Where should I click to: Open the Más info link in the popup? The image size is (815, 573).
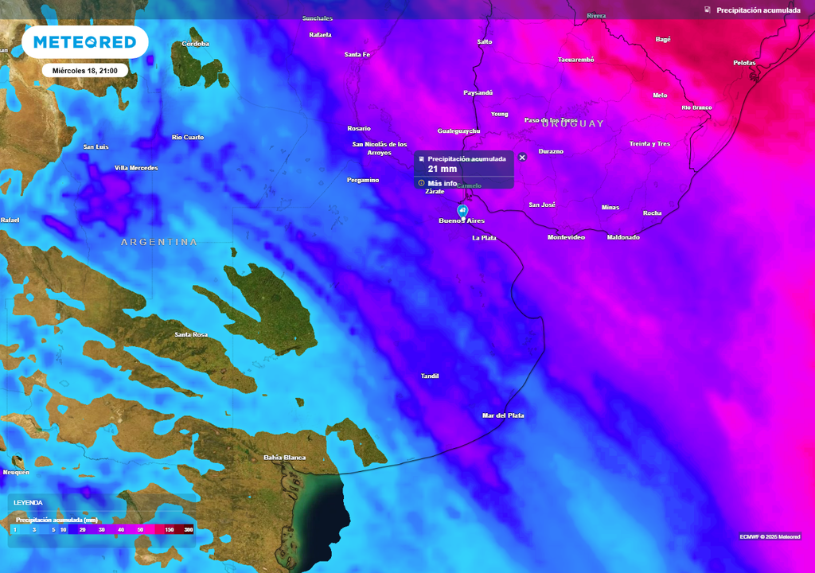443,183
